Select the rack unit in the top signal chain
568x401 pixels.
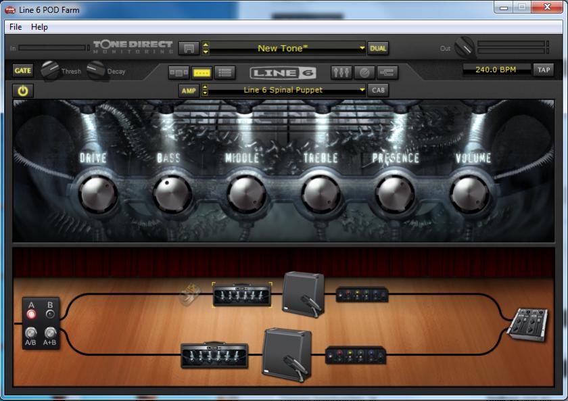pyautogui.click(x=362, y=295)
